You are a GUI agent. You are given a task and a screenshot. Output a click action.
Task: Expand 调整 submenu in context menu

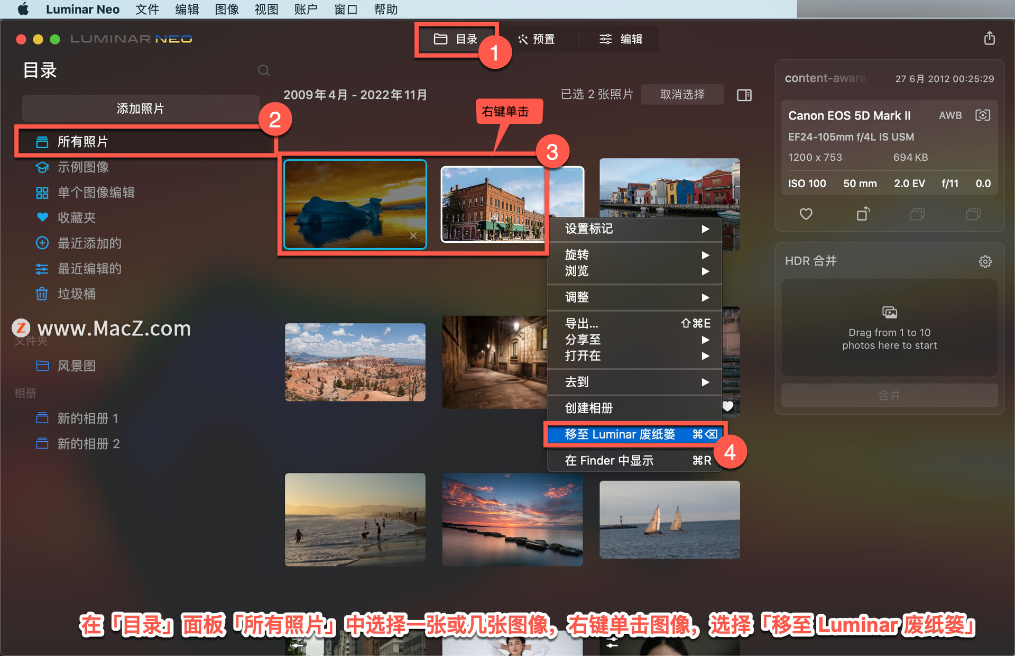[635, 297]
